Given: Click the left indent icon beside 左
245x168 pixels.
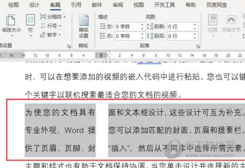Looking at the screenshot, I should [x=102, y=27].
